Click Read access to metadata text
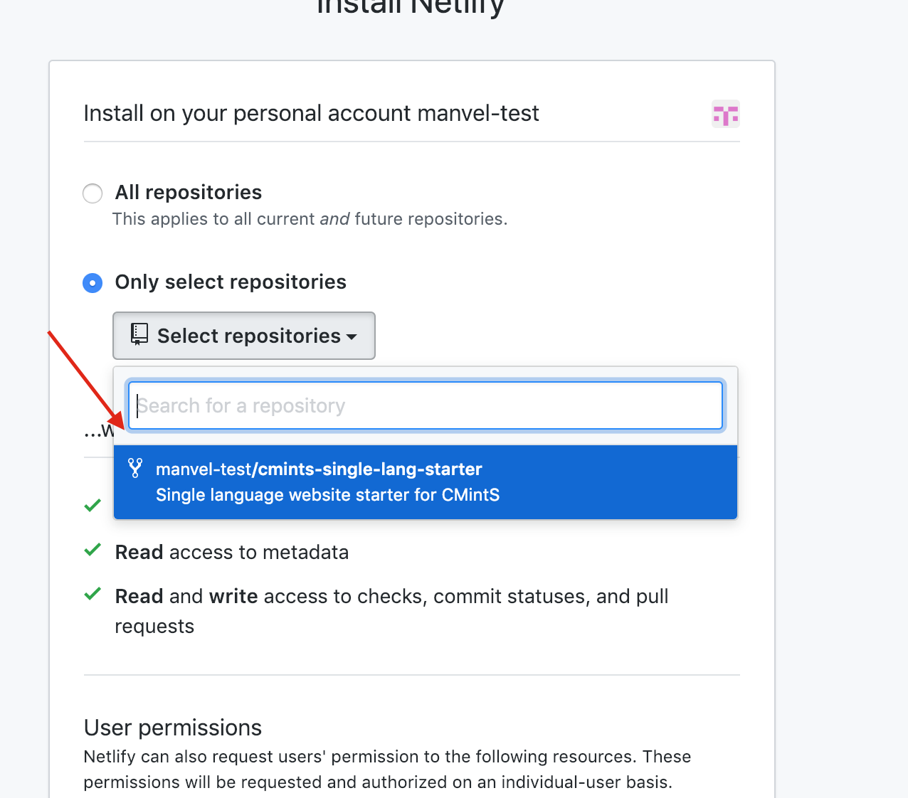 point(232,552)
